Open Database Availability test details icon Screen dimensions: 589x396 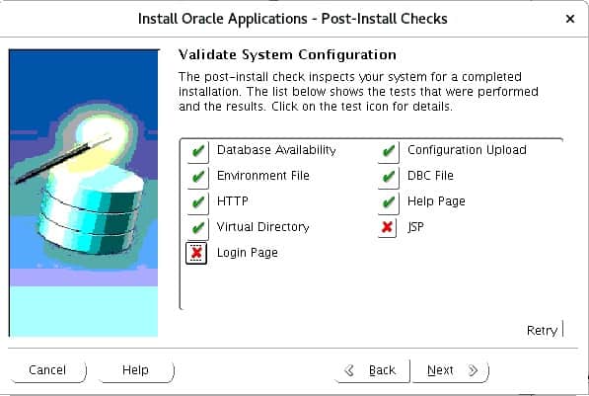click(x=197, y=151)
